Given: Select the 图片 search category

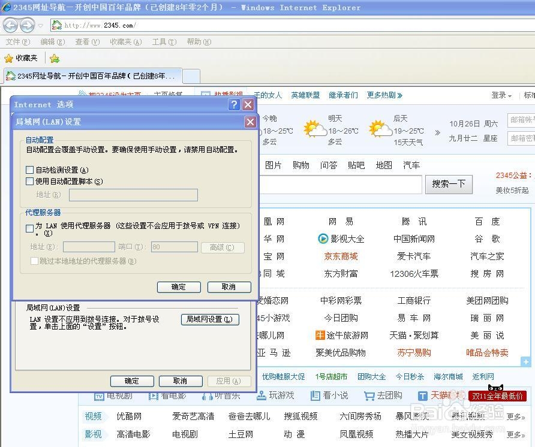Looking at the screenshot, I should pos(273,165).
